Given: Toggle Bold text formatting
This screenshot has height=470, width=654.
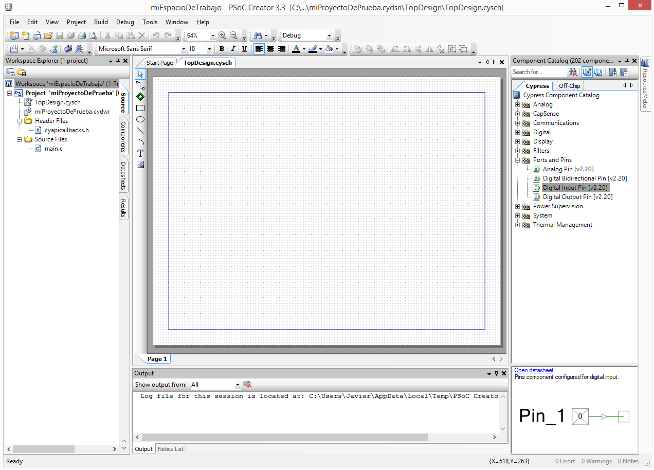Looking at the screenshot, I should (x=222, y=49).
